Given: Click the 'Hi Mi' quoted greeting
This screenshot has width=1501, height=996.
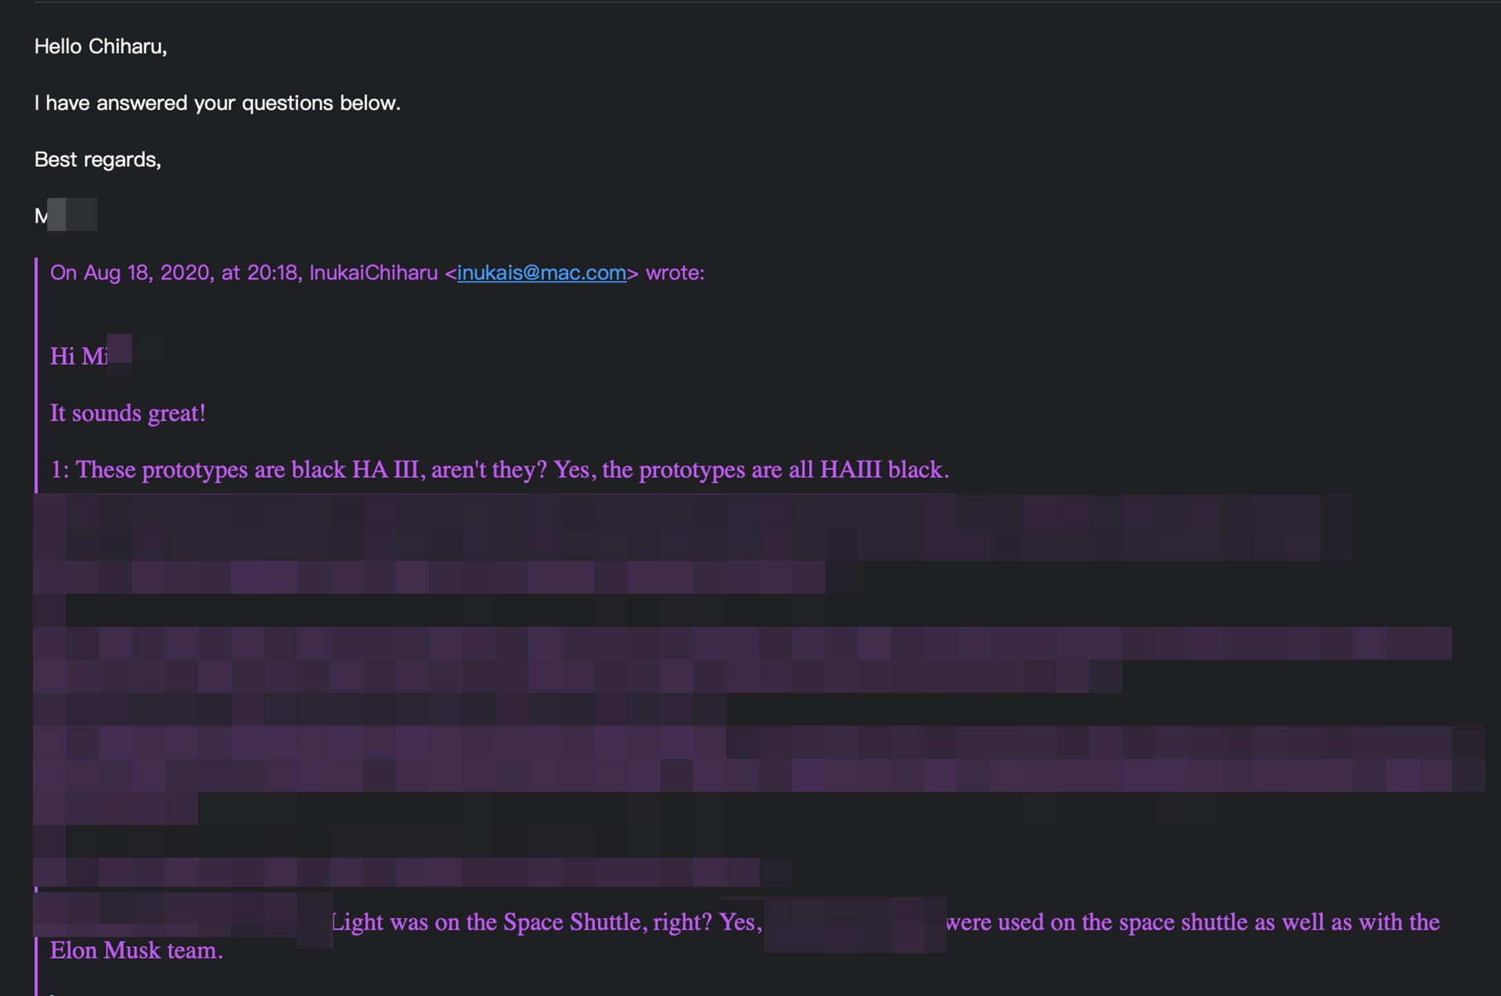Looking at the screenshot, I should click(x=91, y=356).
